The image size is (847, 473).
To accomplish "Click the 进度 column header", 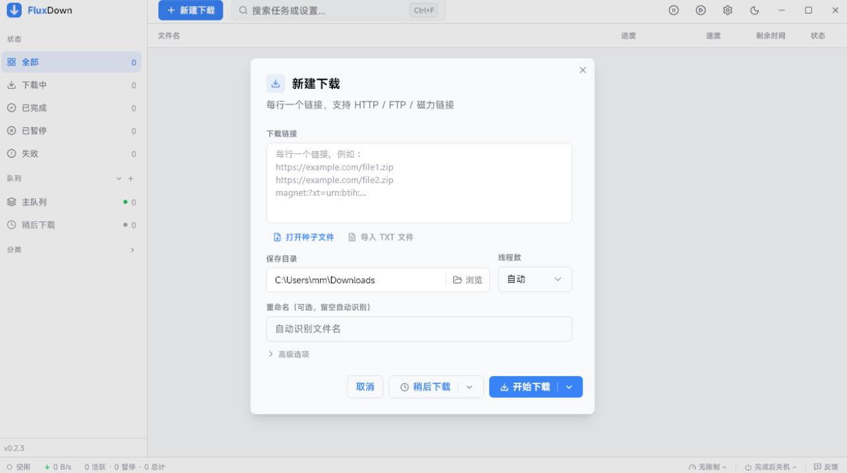I will pyautogui.click(x=628, y=36).
